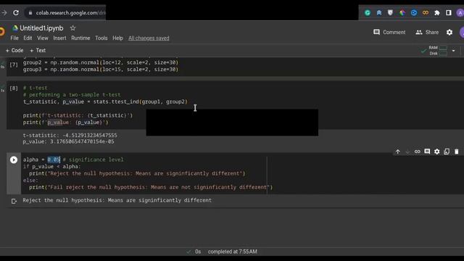This screenshot has width=464, height=261.
Task: Click the print t-statistic code line
Action: 78,115
